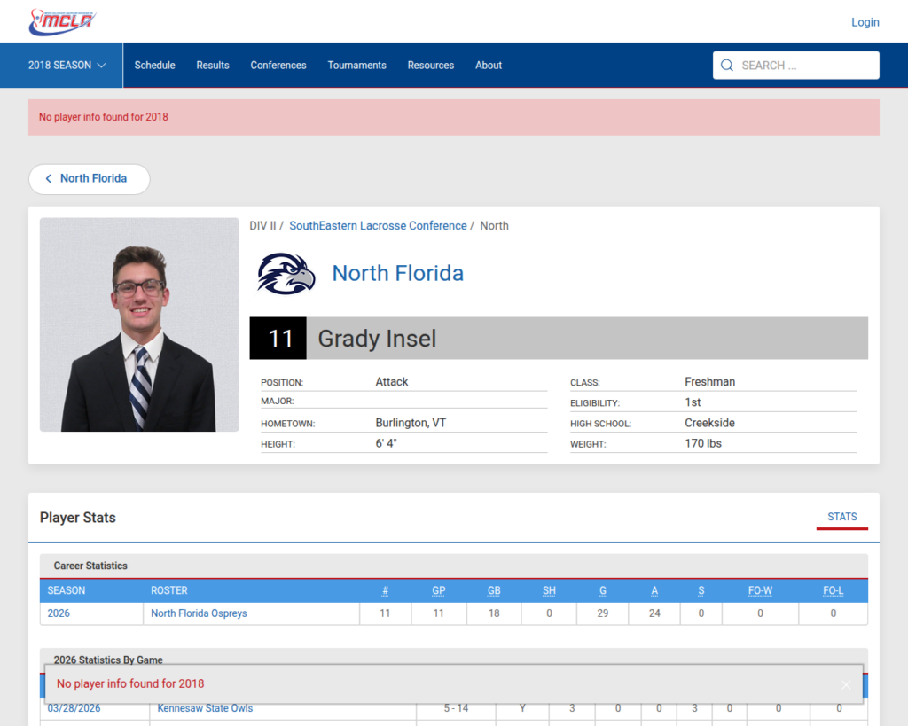Click Grady Insel's player photo
908x726 pixels.
(139, 324)
